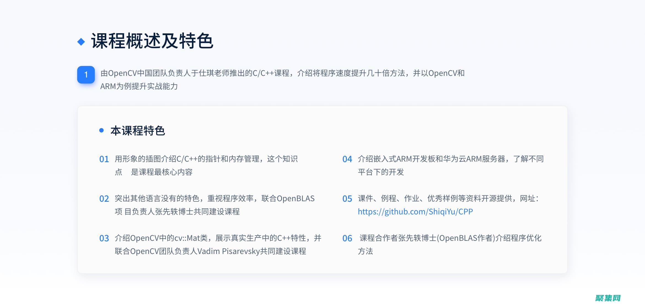Click the 05 feature item marker
Screen dimensions: 645x304
(x=347, y=199)
